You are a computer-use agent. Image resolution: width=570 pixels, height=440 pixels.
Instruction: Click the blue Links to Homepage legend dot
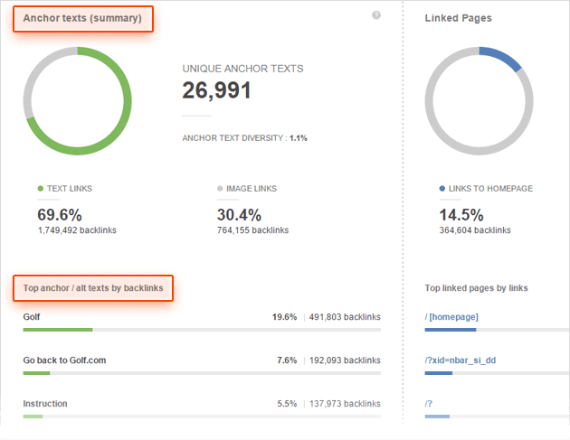point(442,189)
